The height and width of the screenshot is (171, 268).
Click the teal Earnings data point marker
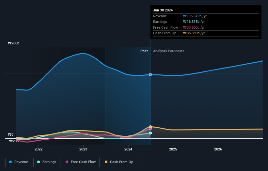(150, 133)
